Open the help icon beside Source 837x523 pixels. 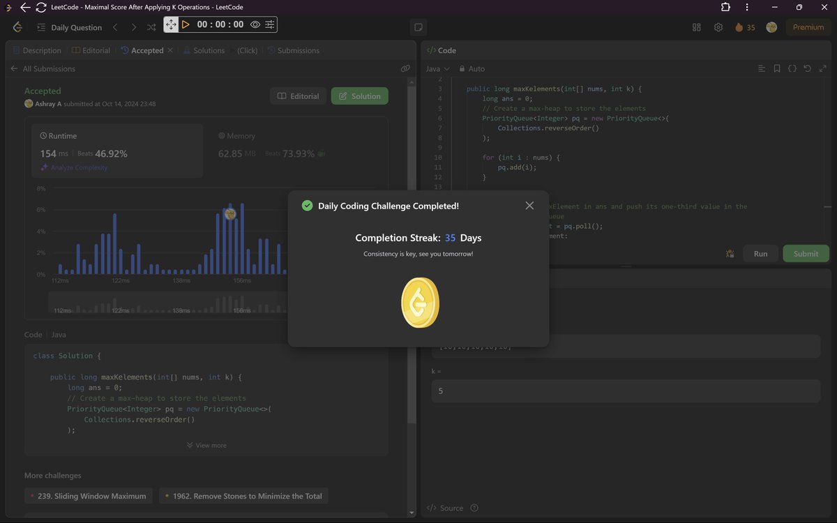pyautogui.click(x=474, y=508)
